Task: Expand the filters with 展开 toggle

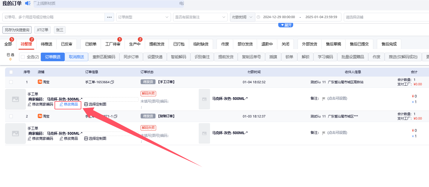Action: 286,25
